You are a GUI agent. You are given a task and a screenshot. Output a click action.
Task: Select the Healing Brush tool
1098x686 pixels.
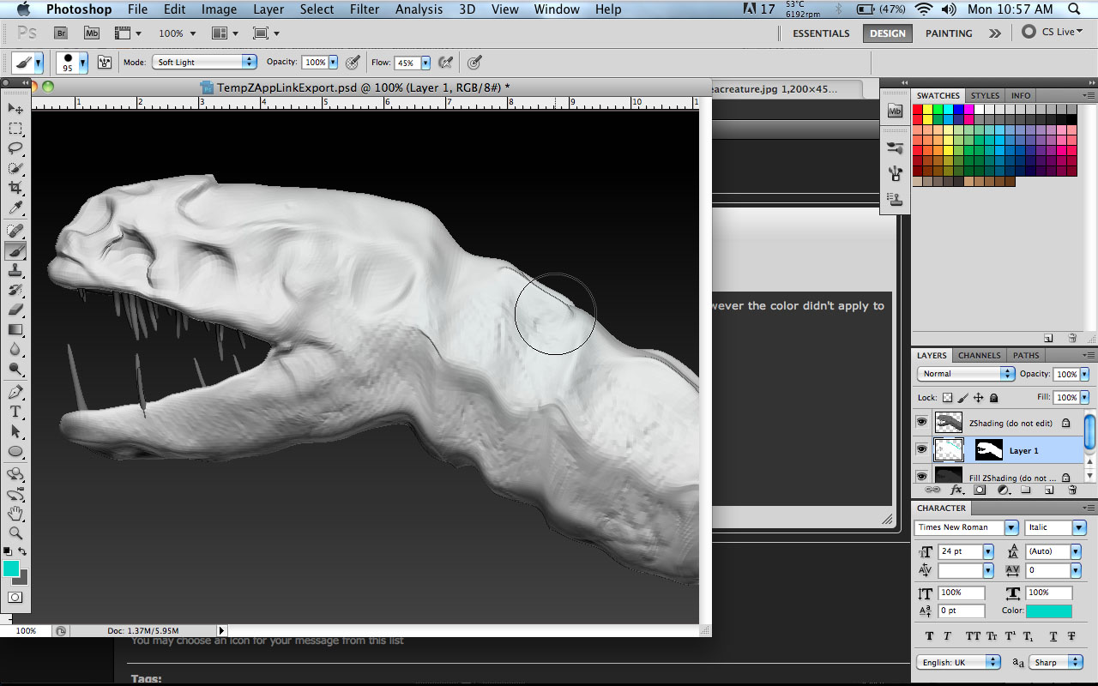(x=15, y=231)
